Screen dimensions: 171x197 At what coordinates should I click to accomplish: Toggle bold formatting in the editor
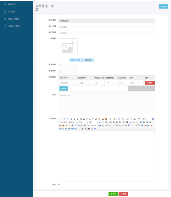[71, 119]
